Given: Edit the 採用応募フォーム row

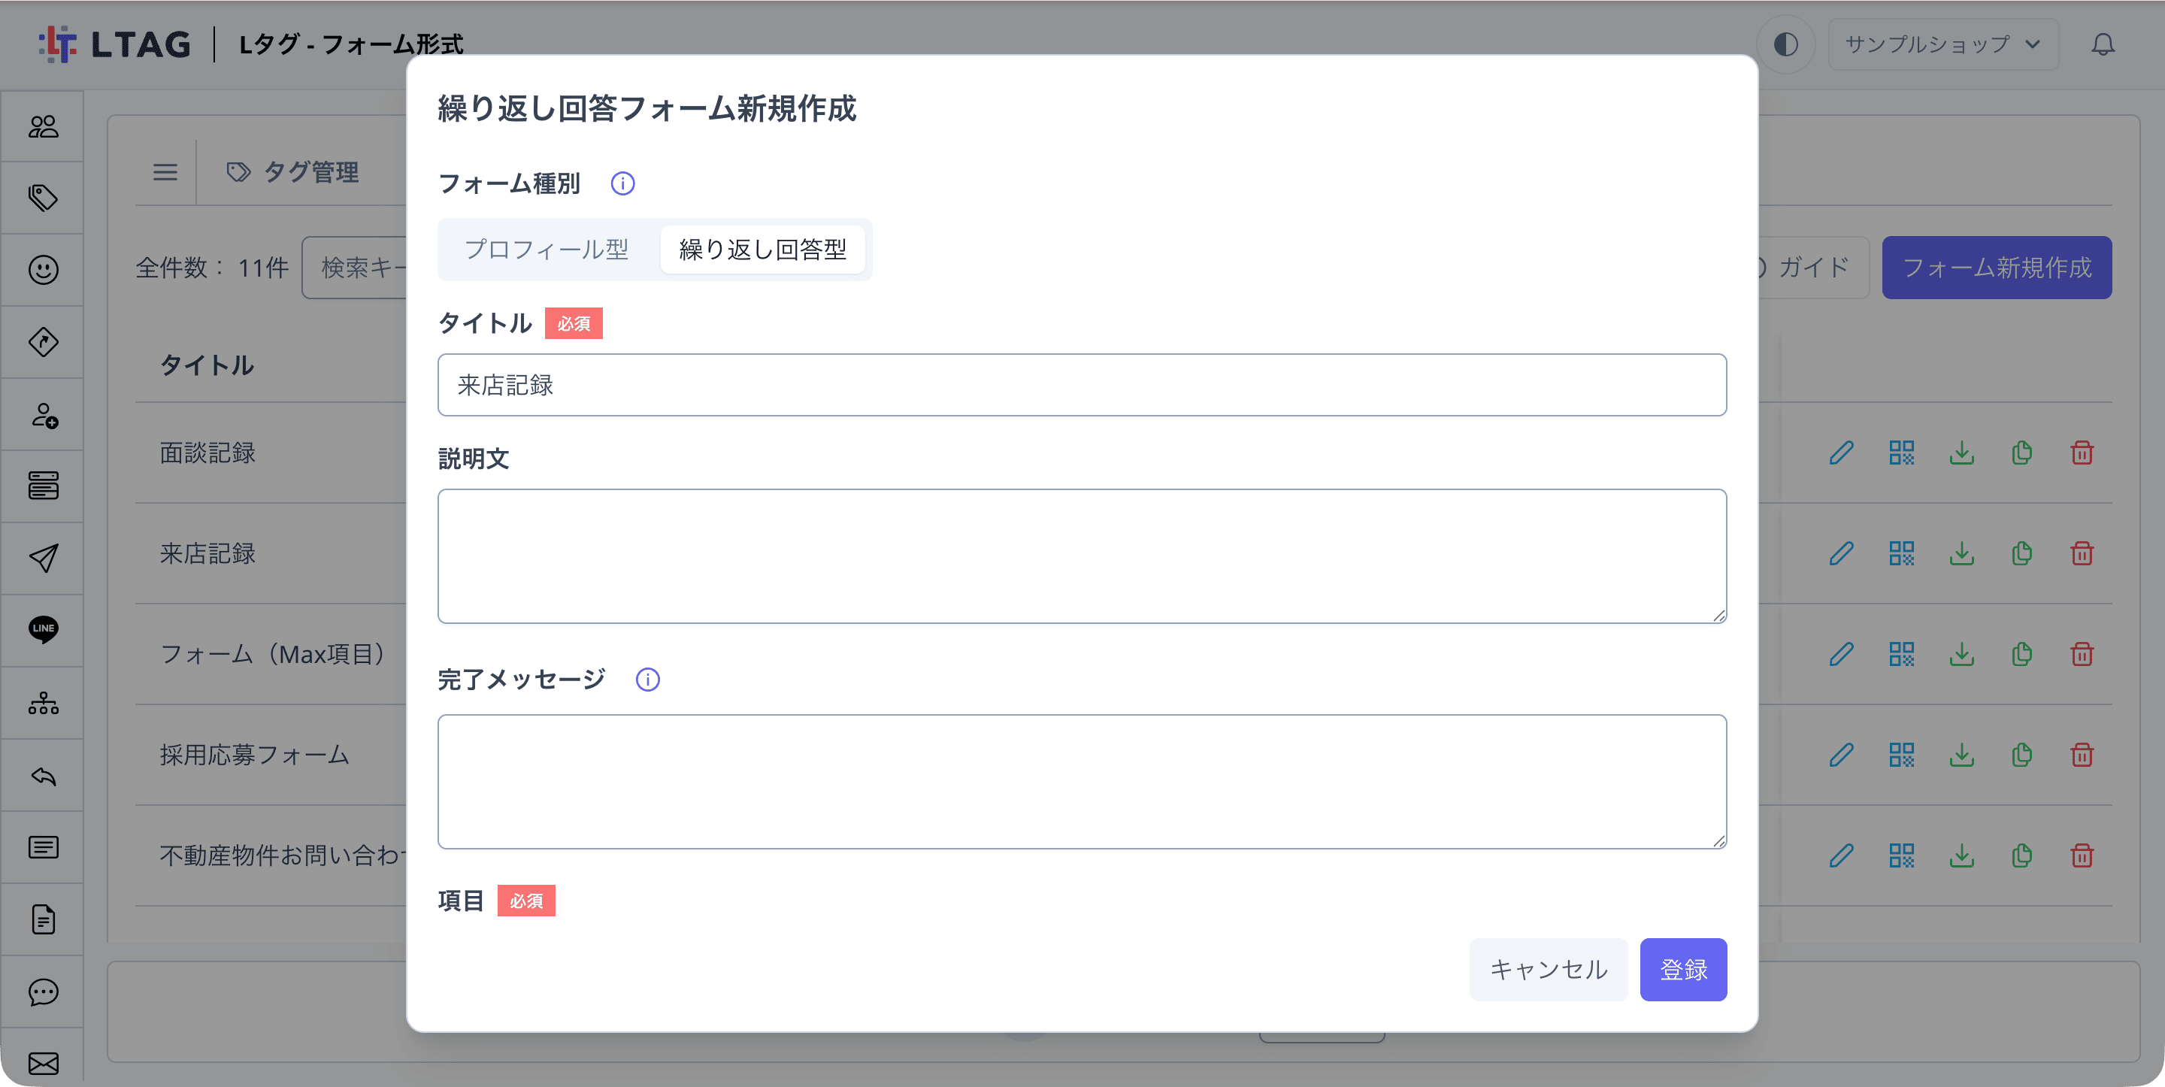Looking at the screenshot, I should tap(1842, 755).
